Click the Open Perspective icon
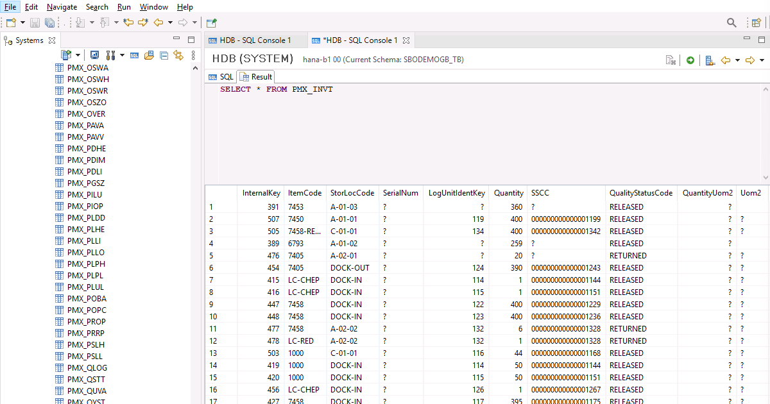Viewport: 770px width, 404px height. pos(757,22)
